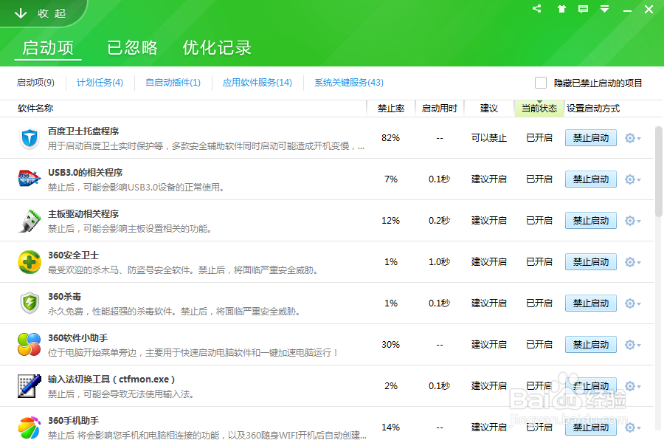664x443 pixels.
Task: Click the 30% 禁止率 value
Action: [390, 345]
